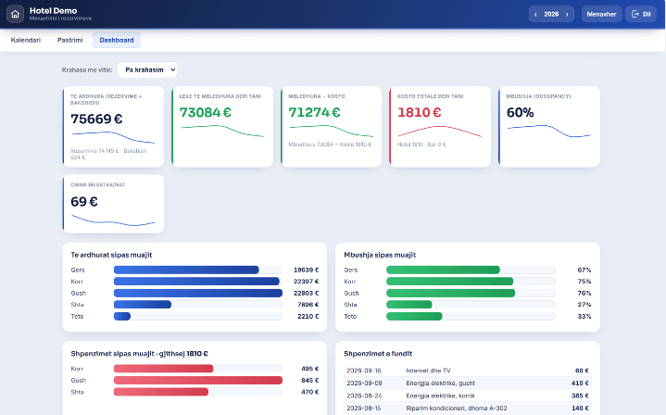Screen dimensions: 666x415
Task: Click the Gush expenses bar
Action: tap(198, 380)
